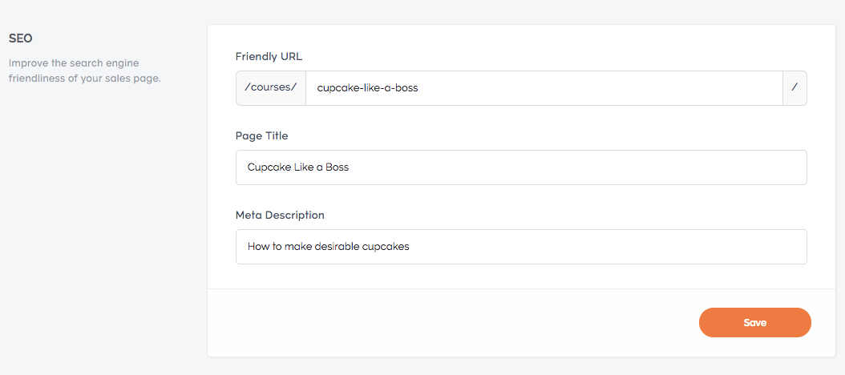This screenshot has width=845, height=375.
Task: Focus the Friendly URL input field
Action: 544,88
